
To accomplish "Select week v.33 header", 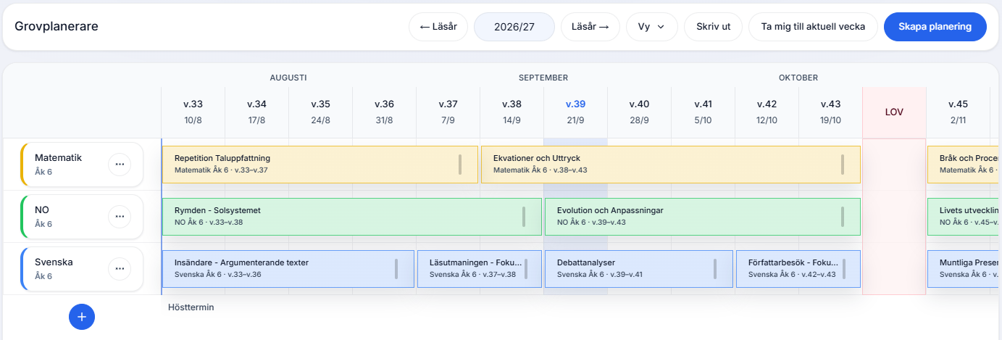I will (193, 112).
